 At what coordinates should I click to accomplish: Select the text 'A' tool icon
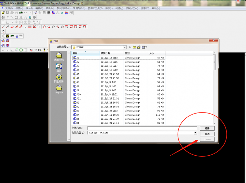click(x=62, y=13)
